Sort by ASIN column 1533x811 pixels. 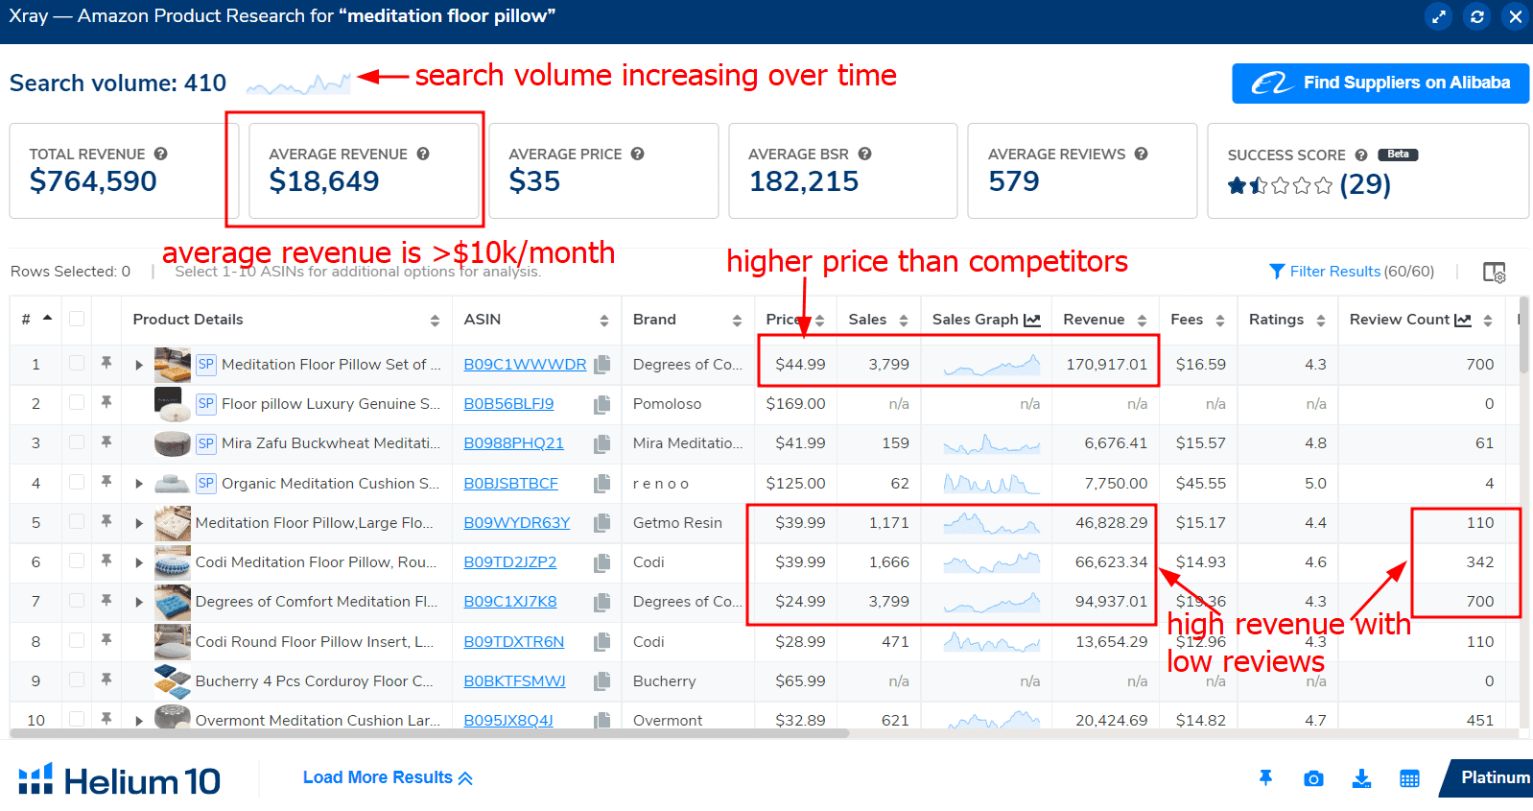[x=604, y=321]
